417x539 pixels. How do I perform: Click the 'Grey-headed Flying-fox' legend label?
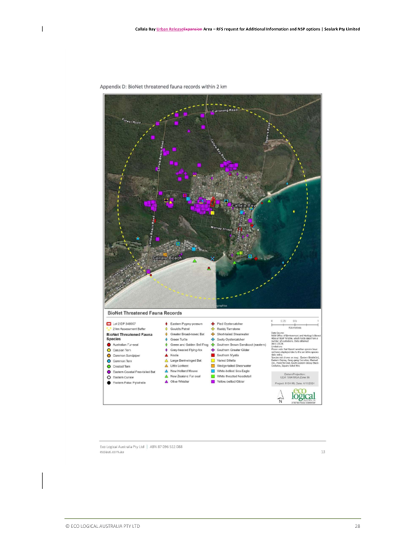pos(186,350)
